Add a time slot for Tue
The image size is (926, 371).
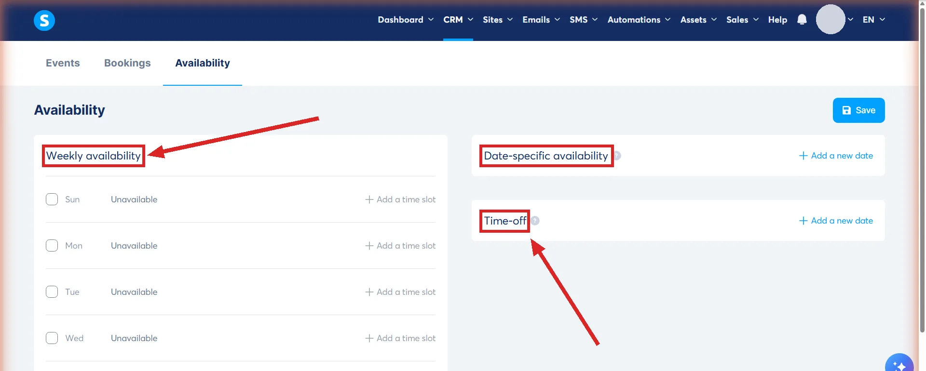(x=400, y=292)
